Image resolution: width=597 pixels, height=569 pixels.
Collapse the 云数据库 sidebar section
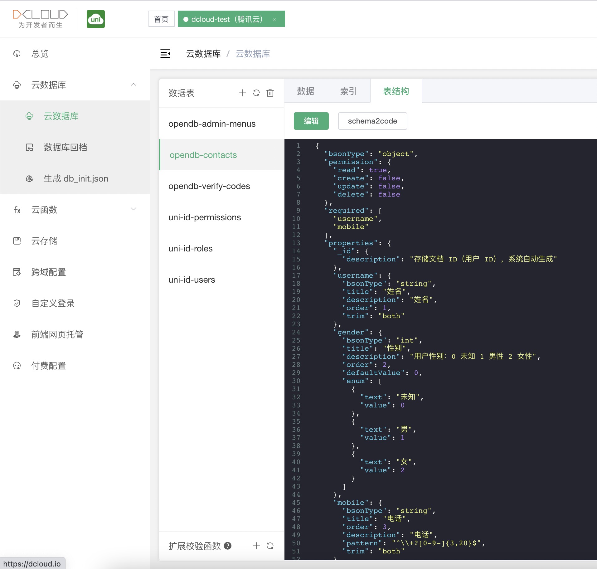click(x=133, y=85)
